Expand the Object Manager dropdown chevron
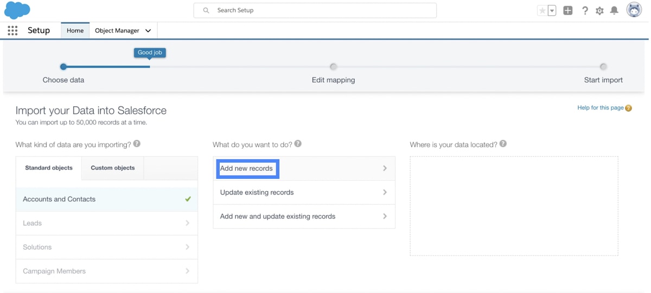The width and height of the screenshot is (651, 293). 148,31
